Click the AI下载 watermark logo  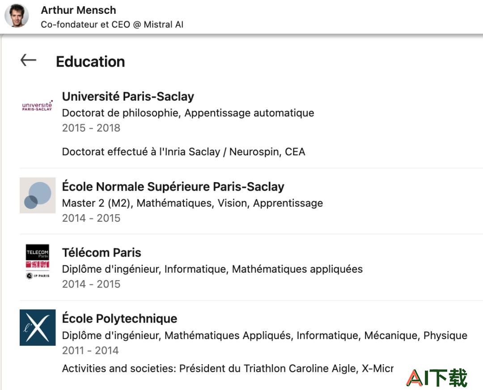coord(437,378)
